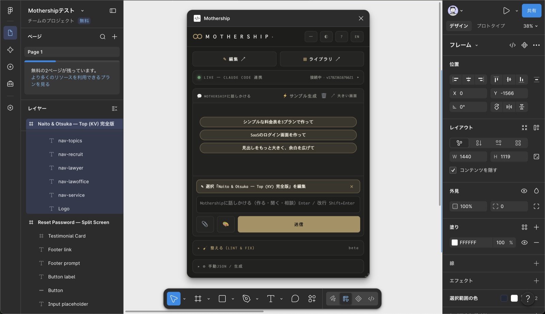Select Page 1 in pages list
This screenshot has width=545, height=314.
72,52
